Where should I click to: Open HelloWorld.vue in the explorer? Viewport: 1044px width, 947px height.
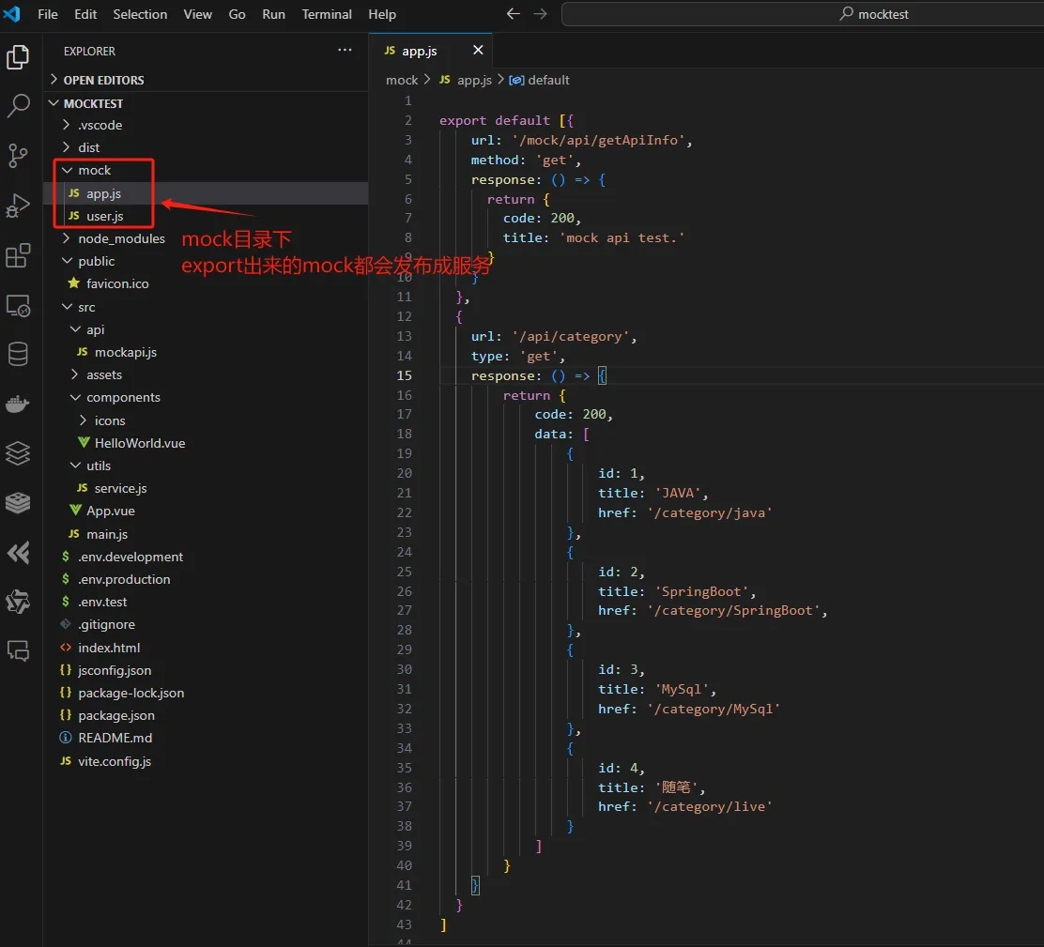click(139, 443)
